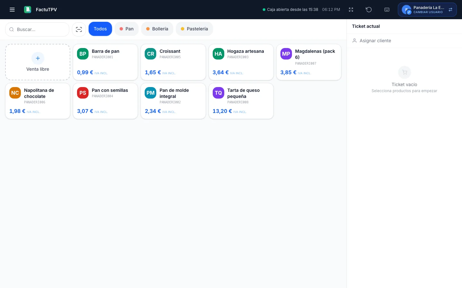
Task: Add Barra de pan to ticket
Action: (x=106, y=62)
